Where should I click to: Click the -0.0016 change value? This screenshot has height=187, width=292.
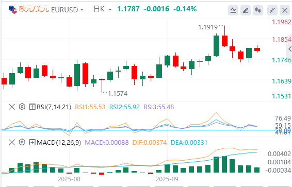coord(156,9)
